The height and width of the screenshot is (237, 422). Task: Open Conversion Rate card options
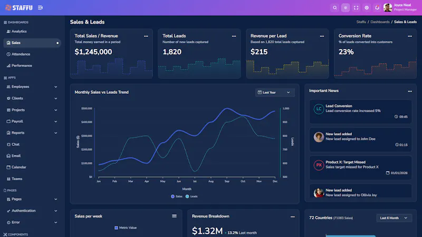(410, 36)
